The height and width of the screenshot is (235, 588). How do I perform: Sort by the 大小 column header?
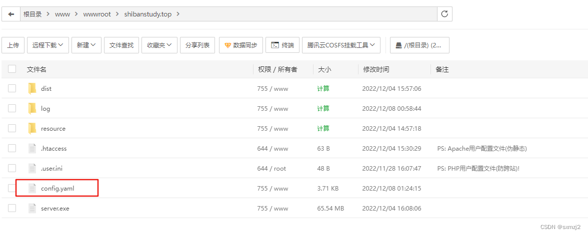pos(324,69)
